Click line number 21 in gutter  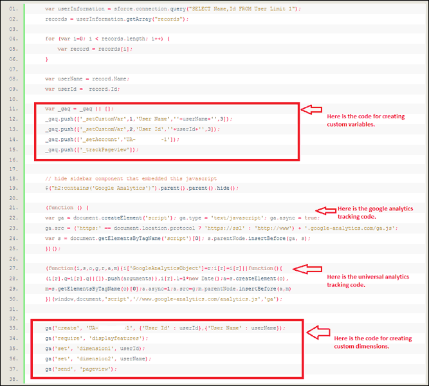(14, 208)
